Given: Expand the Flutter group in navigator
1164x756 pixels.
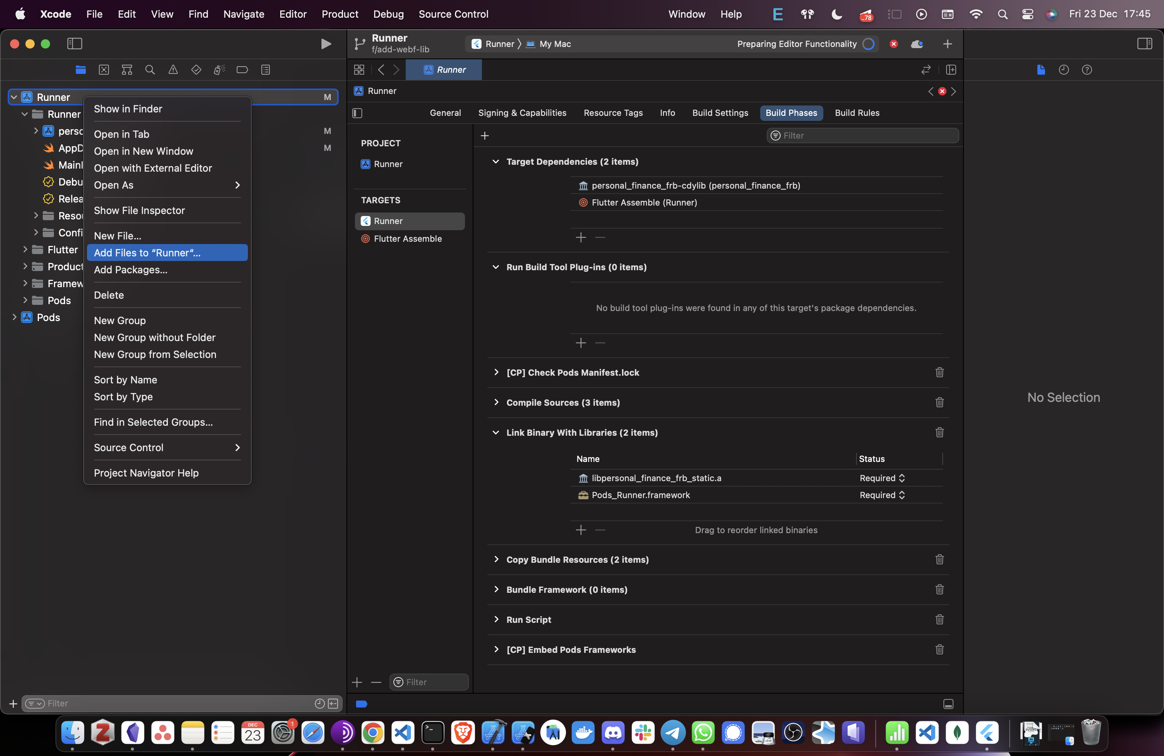Looking at the screenshot, I should 25,250.
